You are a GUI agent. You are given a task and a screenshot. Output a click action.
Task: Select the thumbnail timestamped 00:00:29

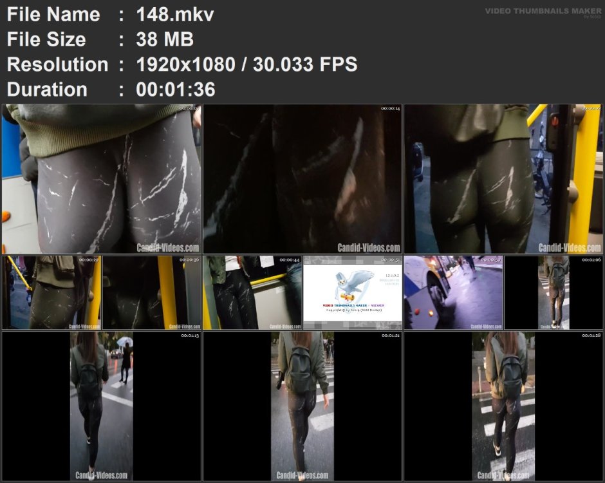click(51, 292)
